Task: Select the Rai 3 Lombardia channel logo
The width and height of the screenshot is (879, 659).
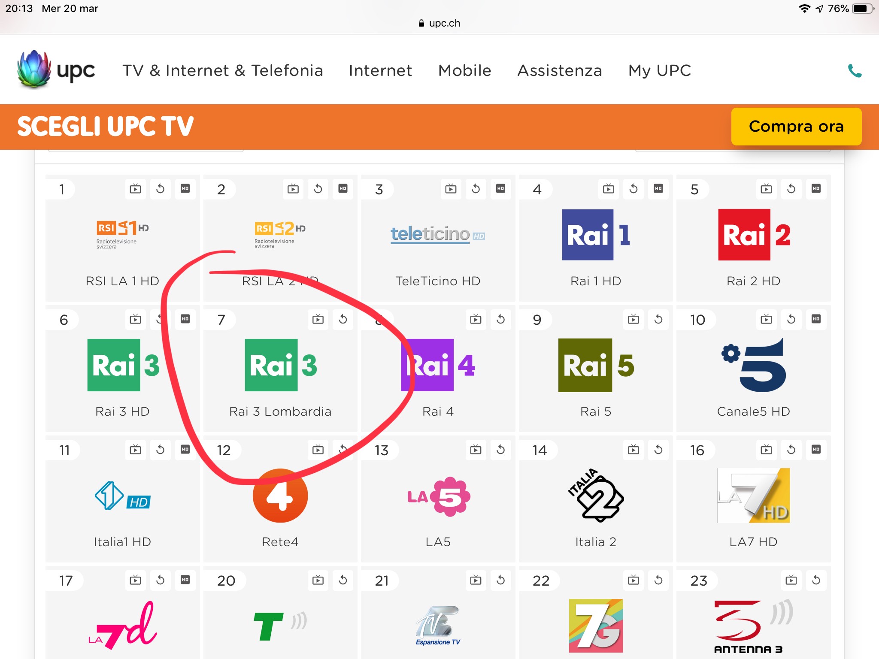Action: tap(280, 365)
